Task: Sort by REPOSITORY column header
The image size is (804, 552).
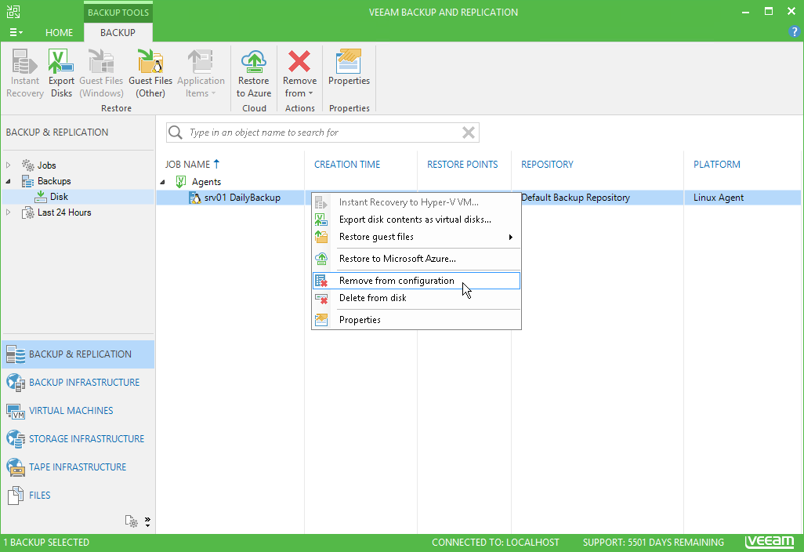Action: click(547, 164)
